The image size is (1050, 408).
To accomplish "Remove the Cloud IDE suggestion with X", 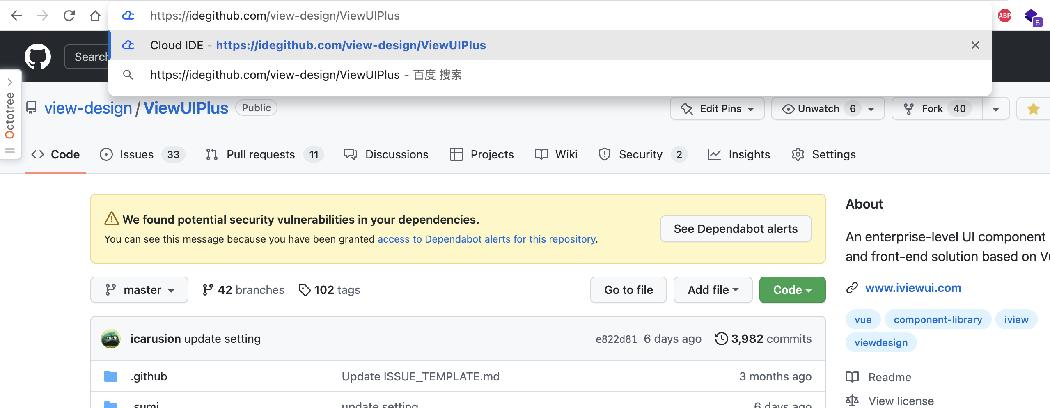I will pos(975,45).
